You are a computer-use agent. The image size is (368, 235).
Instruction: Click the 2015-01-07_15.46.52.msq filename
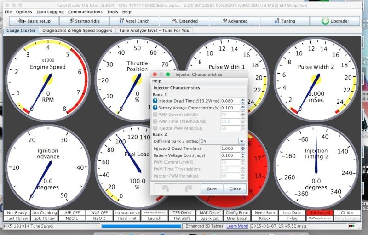[x=279, y=226]
